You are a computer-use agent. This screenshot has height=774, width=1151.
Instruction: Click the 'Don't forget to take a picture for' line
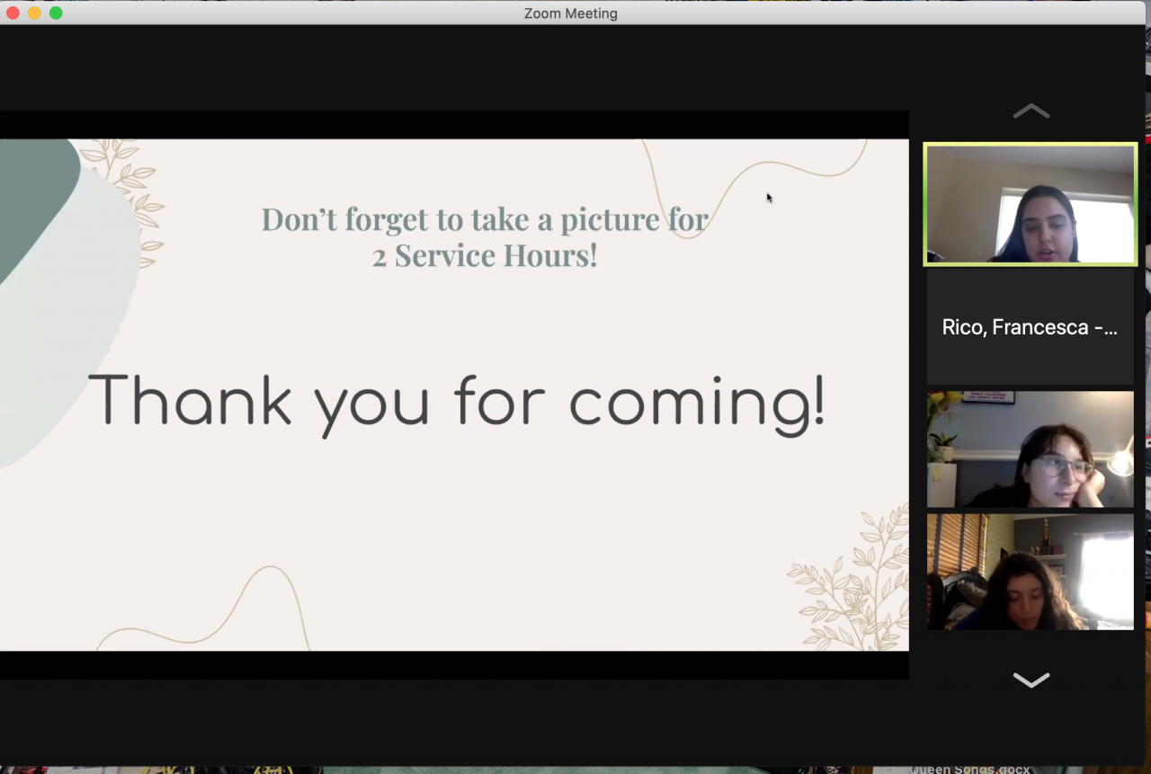click(x=485, y=219)
